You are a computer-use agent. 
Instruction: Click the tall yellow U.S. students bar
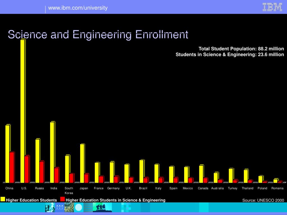(22, 111)
